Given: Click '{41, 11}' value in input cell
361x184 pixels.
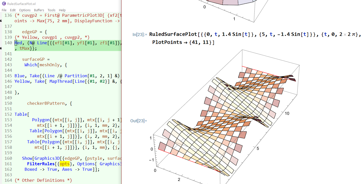Looking at the screenshot, I should [x=201, y=42].
